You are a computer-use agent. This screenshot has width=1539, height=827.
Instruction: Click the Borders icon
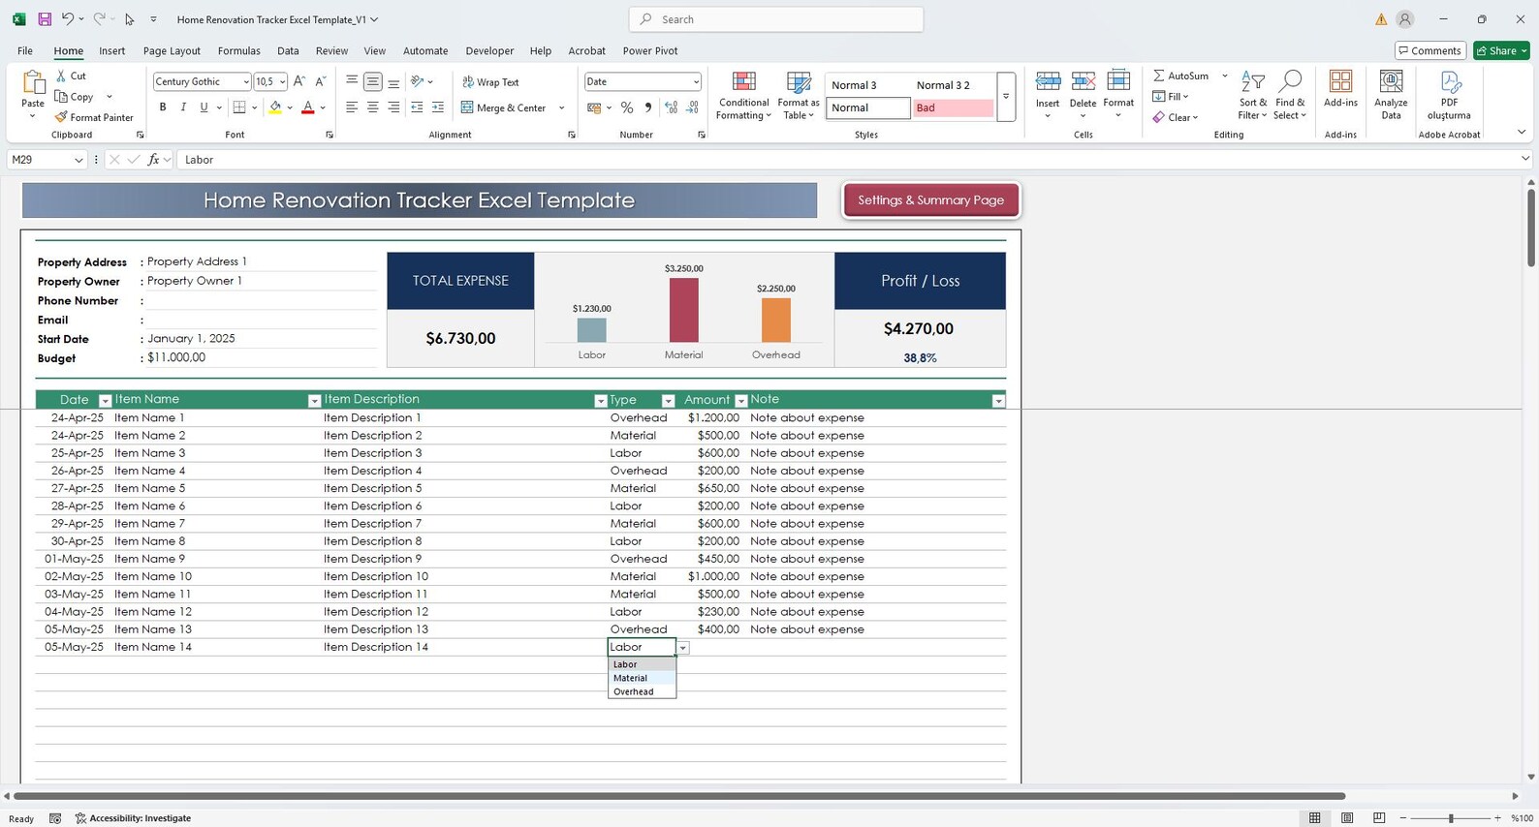(x=239, y=107)
